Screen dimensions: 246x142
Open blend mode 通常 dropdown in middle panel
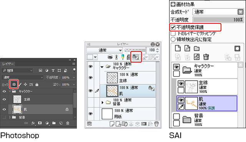click(x=105, y=50)
